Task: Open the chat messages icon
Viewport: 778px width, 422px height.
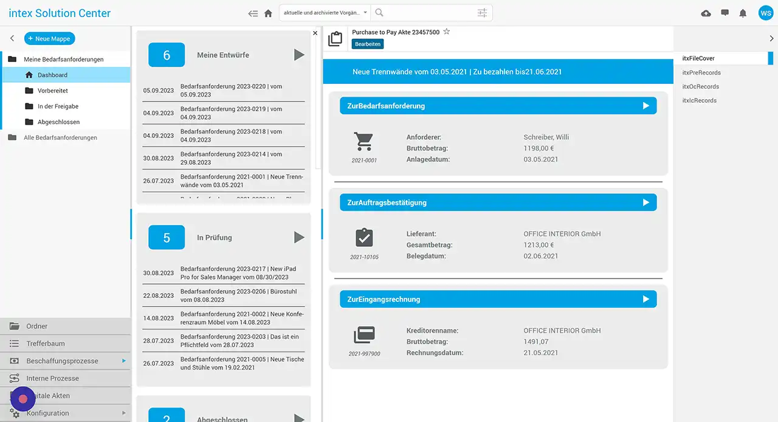Action: (x=725, y=13)
